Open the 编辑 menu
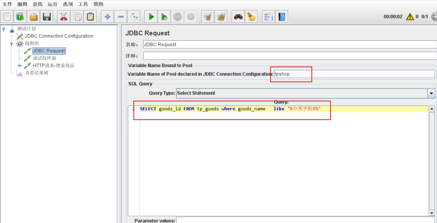Image resolution: width=437 pixels, height=223 pixels. point(22,4)
